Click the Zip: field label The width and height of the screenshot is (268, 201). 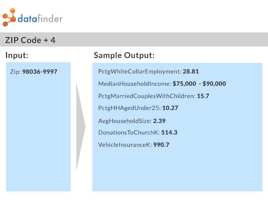tap(15, 72)
